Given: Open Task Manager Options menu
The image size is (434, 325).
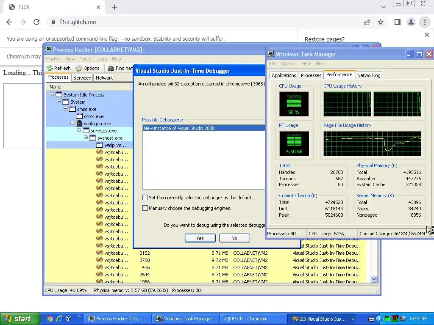Looking at the screenshot, I should pos(288,63).
